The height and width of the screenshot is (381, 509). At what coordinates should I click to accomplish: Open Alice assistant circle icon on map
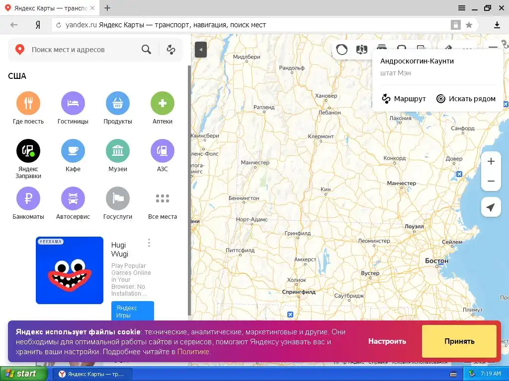click(x=342, y=50)
